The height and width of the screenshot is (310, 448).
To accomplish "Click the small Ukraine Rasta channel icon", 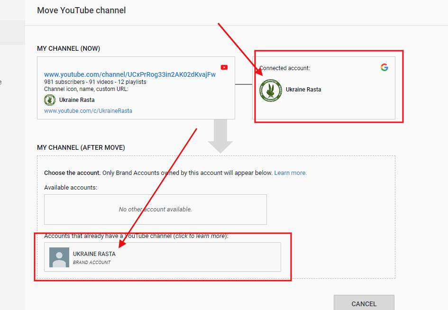I will pos(50,100).
